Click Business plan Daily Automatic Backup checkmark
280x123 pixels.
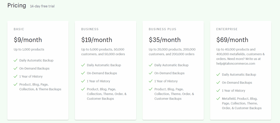[83, 65]
